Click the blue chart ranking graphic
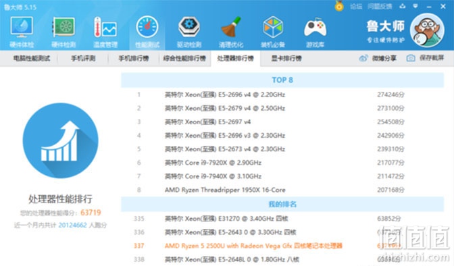454x266 pixels. coord(60,140)
